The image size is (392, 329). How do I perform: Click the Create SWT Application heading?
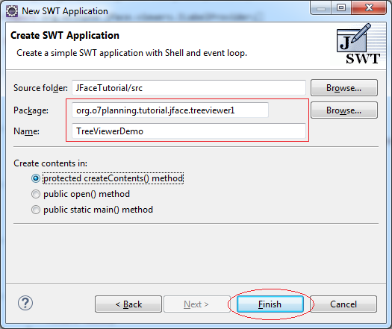coord(65,35)
